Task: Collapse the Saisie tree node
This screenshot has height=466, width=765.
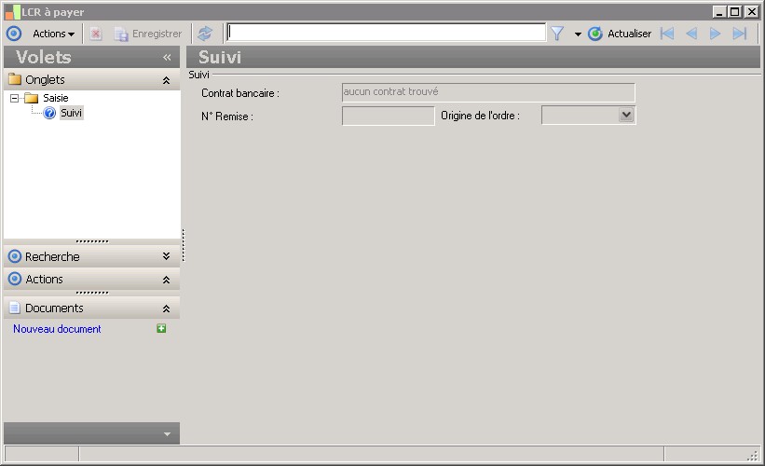Action: (15, 98)
